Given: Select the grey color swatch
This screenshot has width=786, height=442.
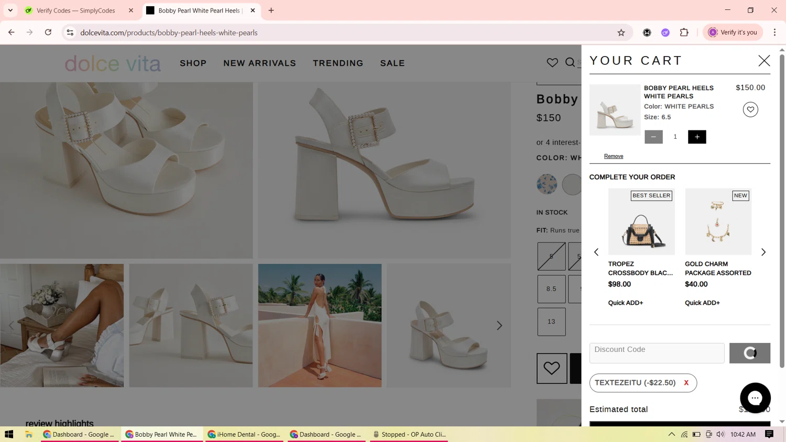Looking at the screenshot, I should [x=572, y=184].
